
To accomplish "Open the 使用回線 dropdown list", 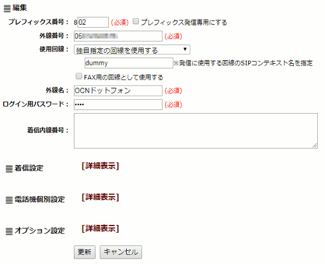I will pyautogui.click(x=132, y=50).
